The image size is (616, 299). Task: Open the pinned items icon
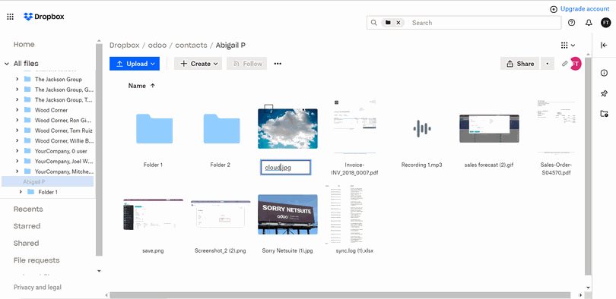(x=605, y=93)
